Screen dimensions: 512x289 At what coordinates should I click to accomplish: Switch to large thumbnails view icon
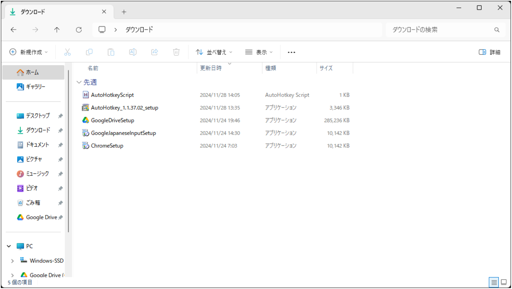(504, 282)
